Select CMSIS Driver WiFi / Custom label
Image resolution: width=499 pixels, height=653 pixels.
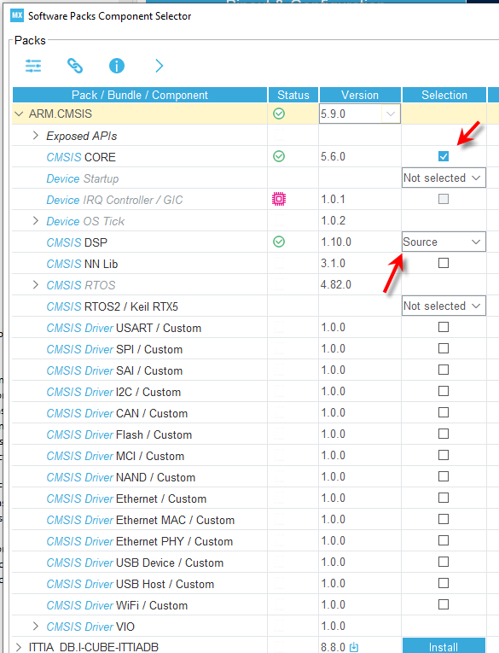tap(117, 605)
